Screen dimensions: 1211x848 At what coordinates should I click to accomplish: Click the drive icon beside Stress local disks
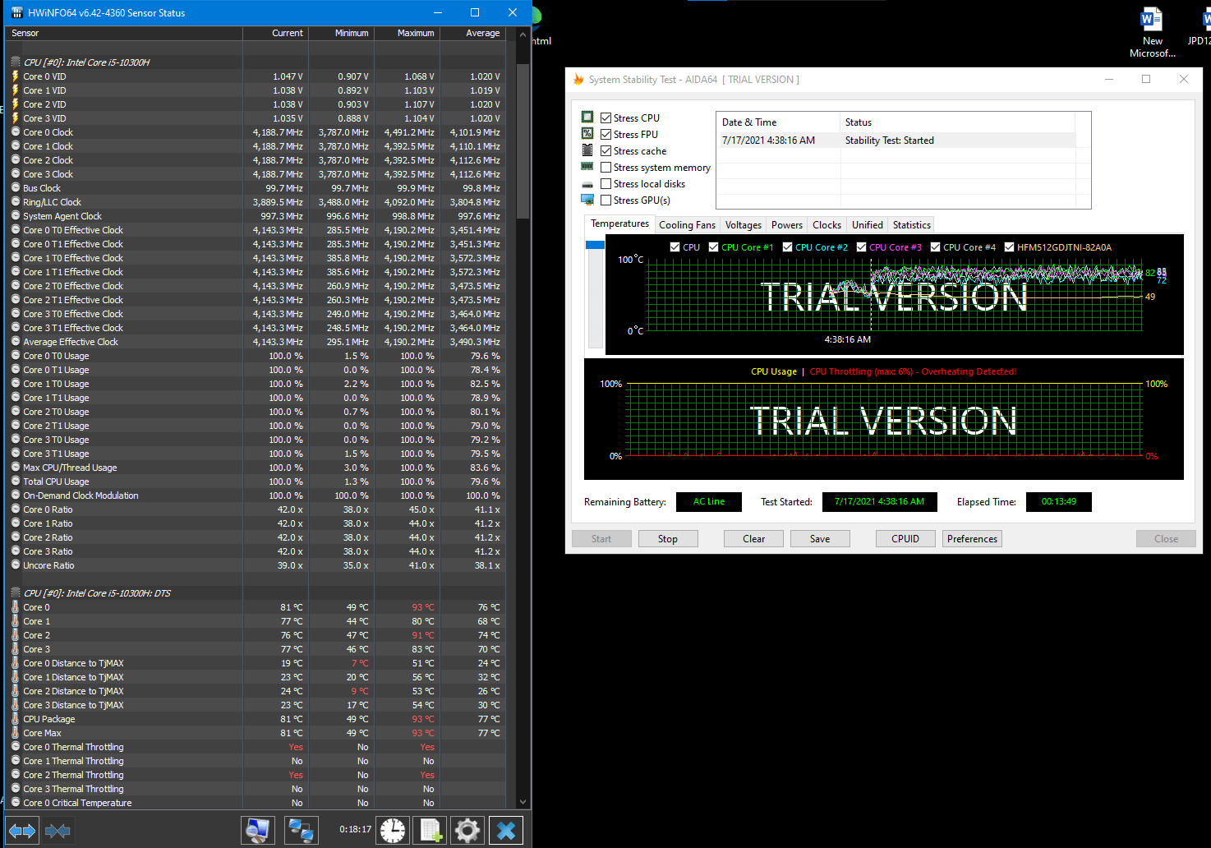pos(587,184)
